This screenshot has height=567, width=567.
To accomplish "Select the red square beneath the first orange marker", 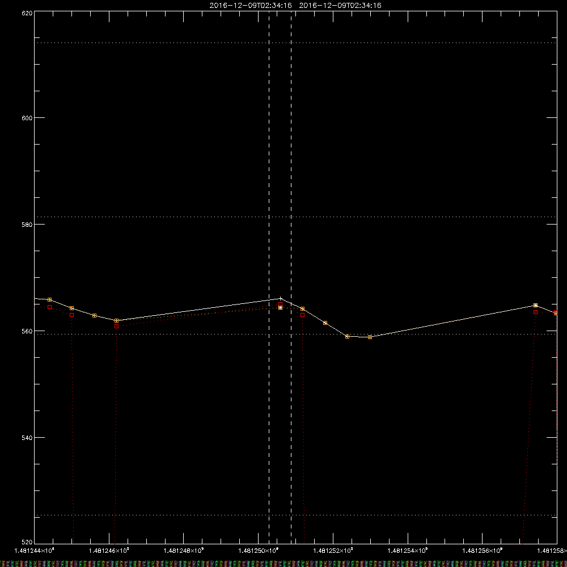I will click(x=49, y=307).
